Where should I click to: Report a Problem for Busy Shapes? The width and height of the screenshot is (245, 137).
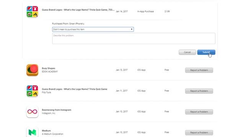(199, 70)
